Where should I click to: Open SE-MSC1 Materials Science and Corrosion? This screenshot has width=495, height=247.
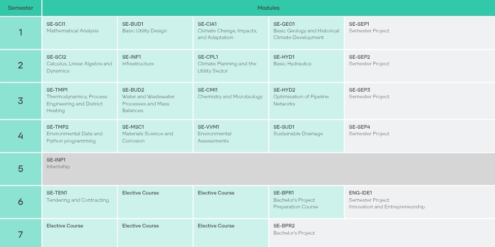[155, 136]
